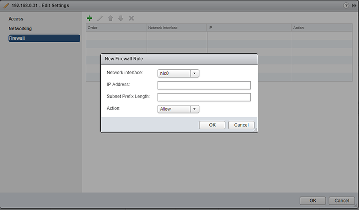Screen dimensions: 359x210
Task: Click Cancel in Edit Settings window
Action: coord(342,201)
